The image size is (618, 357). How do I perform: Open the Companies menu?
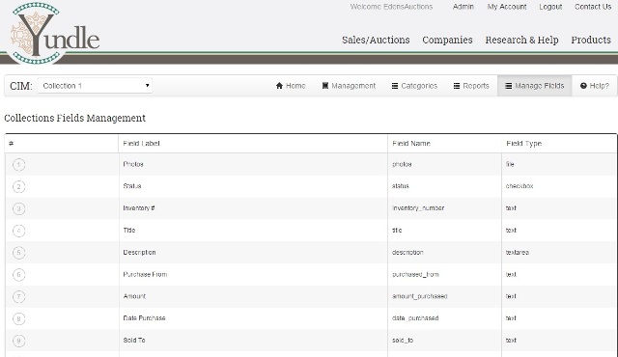click(447, 40)
